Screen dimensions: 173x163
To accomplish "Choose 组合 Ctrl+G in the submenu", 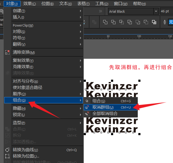I will [111, 101].
